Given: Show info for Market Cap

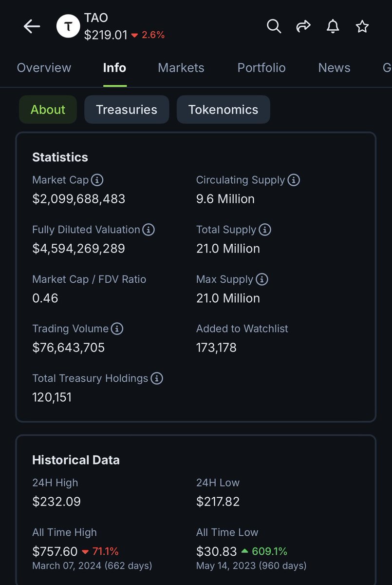Looking at the screenshot, I should pos(97,180).
